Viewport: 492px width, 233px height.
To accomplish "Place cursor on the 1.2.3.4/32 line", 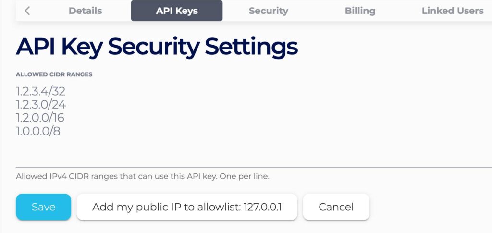I will pos(40,91).
